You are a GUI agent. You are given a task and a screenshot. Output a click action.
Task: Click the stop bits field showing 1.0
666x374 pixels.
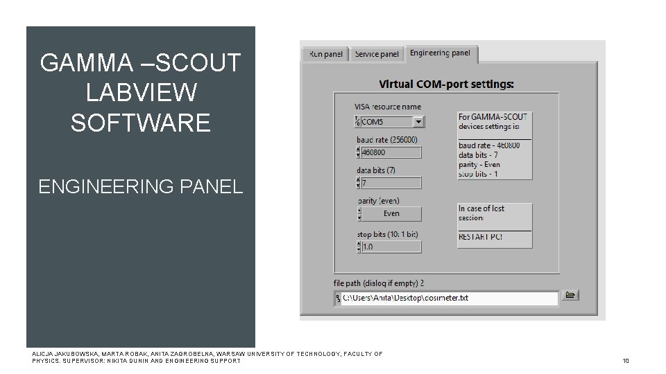[x=391, y=247]
